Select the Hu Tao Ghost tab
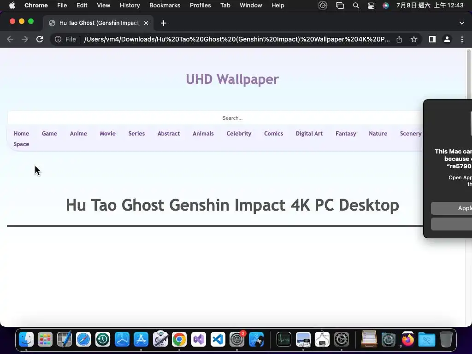This screenshot has height=354, width=472. [98, 23]
